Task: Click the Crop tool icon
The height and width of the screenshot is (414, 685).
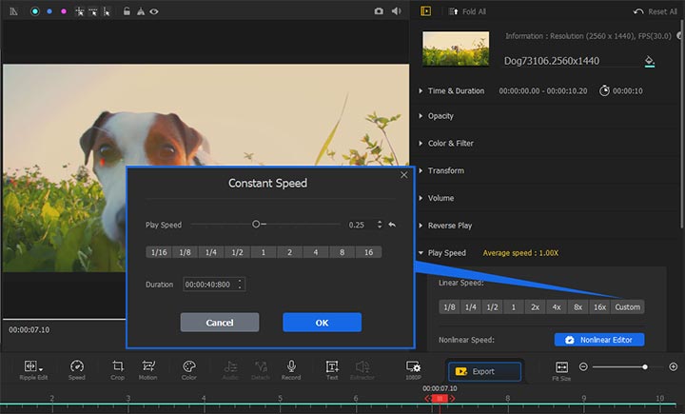Action: (x=118, y=366)
